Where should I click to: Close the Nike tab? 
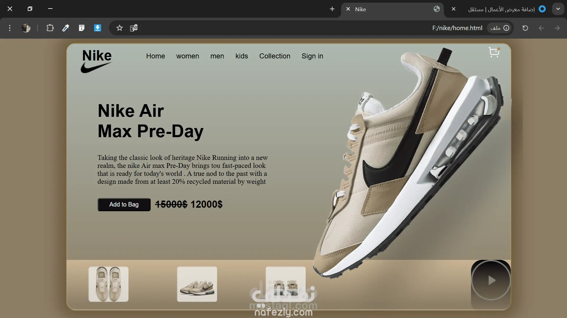[x=348, y=9]
